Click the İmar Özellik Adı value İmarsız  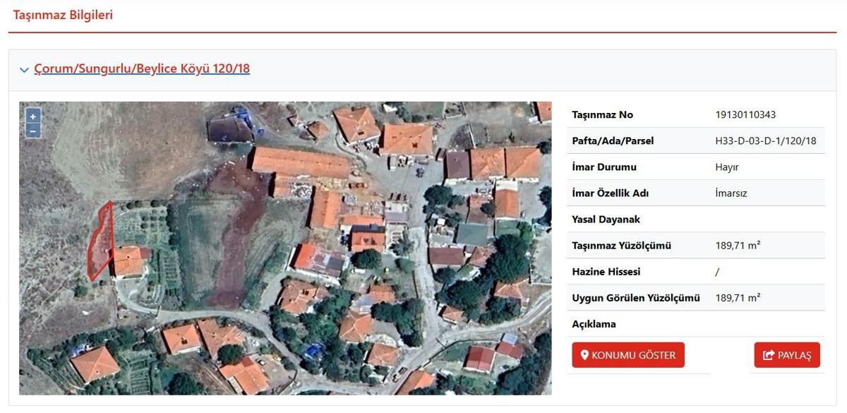[x=731, y=193]
